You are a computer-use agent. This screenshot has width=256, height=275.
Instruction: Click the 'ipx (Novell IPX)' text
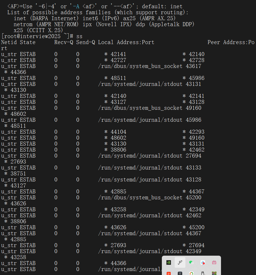pyautogui.click(x=107, y=24)
